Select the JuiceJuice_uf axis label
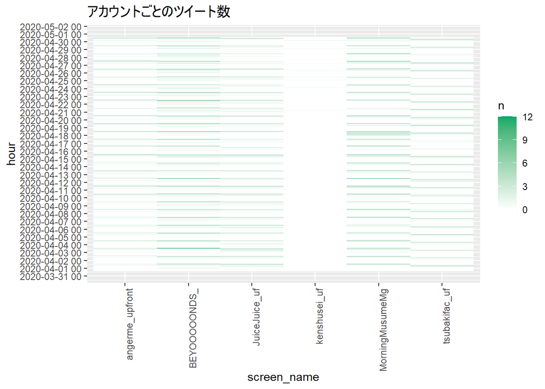This screenshot has height=389, width=545. pos(257,317)
